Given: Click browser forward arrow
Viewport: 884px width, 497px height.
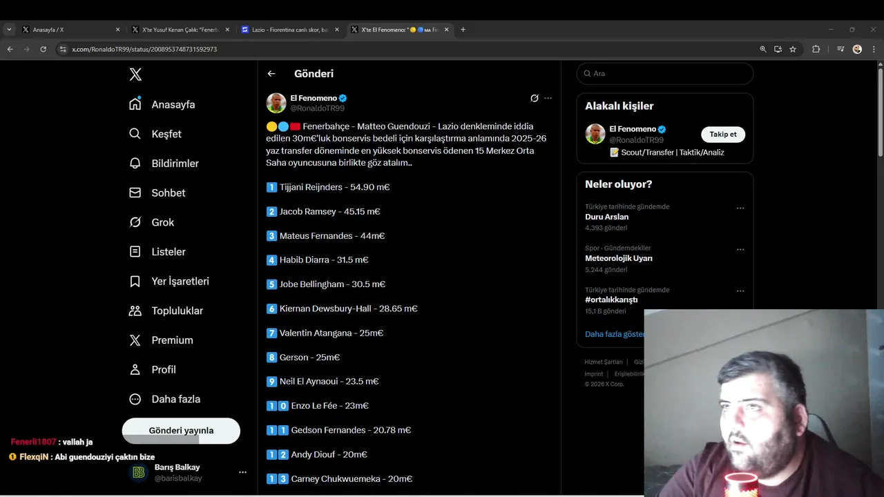Looking at the screenshot, I should click(x=26, y=49).
